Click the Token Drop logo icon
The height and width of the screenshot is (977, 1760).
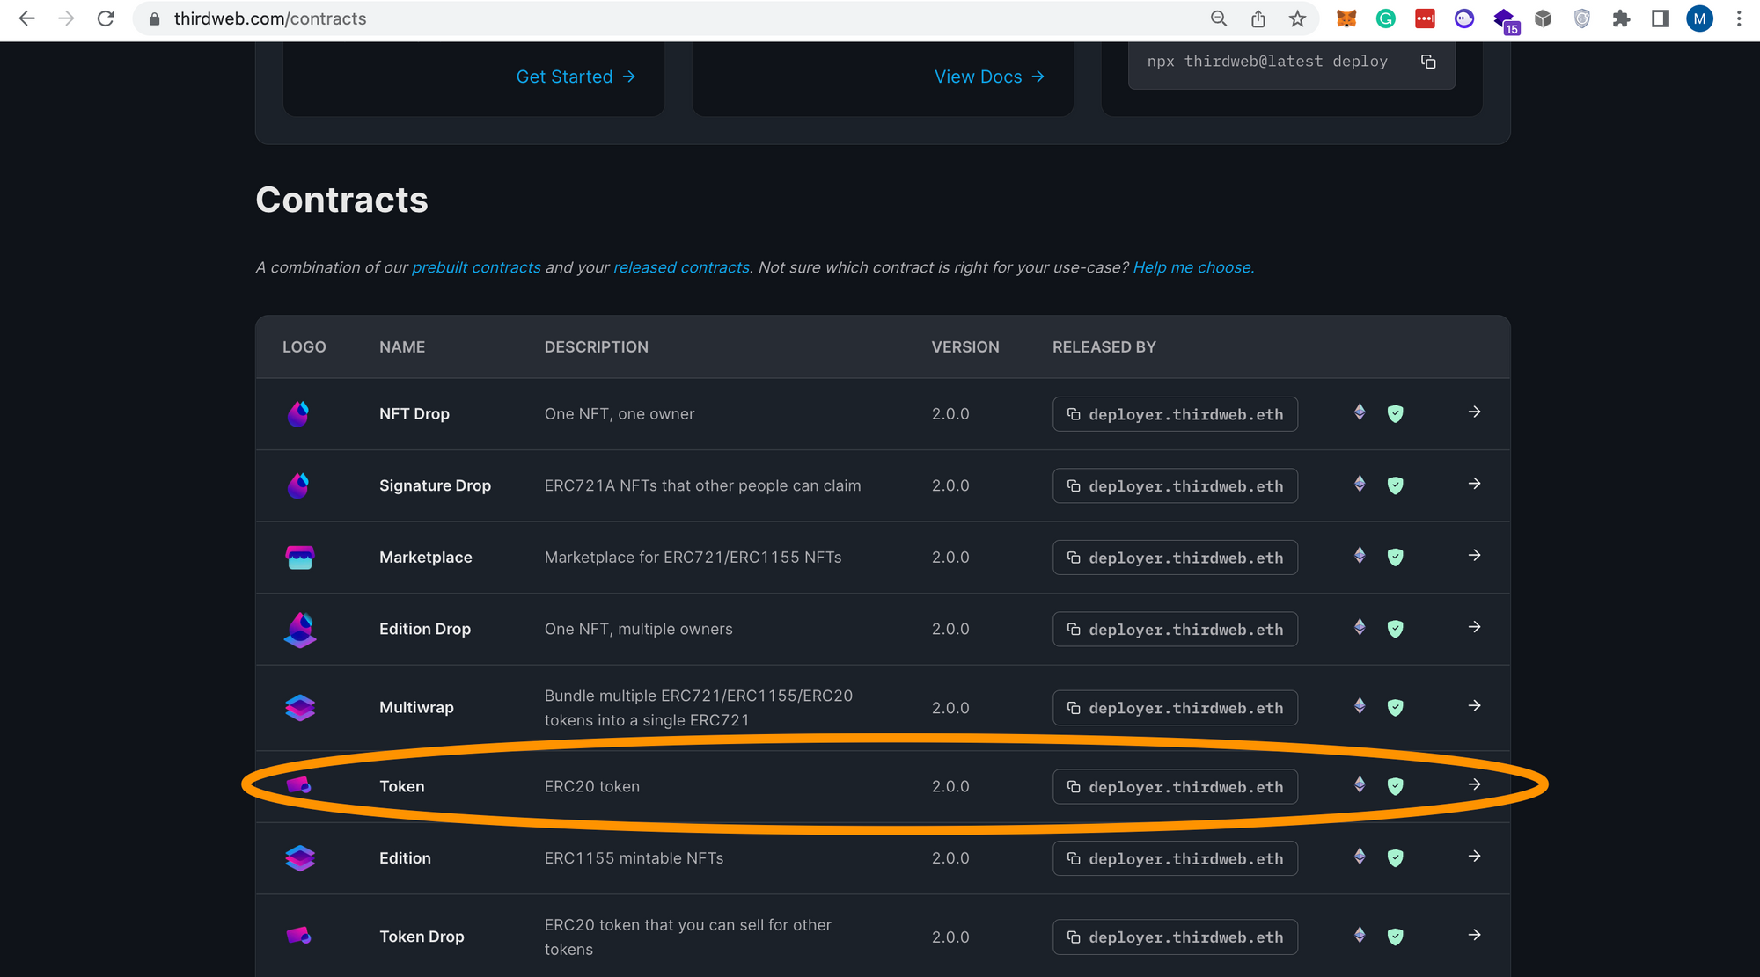pyautogui.click(x=299, y=936)
